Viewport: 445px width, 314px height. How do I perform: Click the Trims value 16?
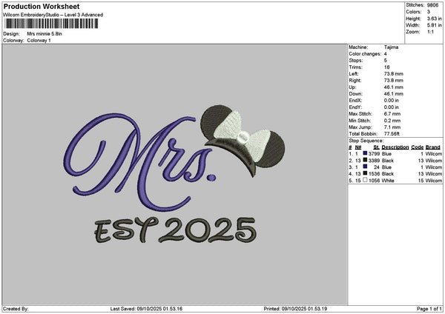(x=387, y=67)
